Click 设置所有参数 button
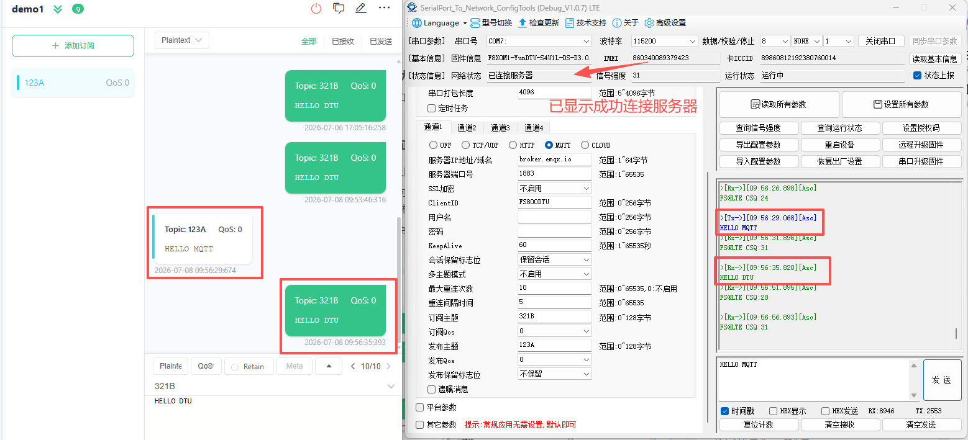Image resolution: width=968 pixels, height=440 pixels. tap(901, 104)
